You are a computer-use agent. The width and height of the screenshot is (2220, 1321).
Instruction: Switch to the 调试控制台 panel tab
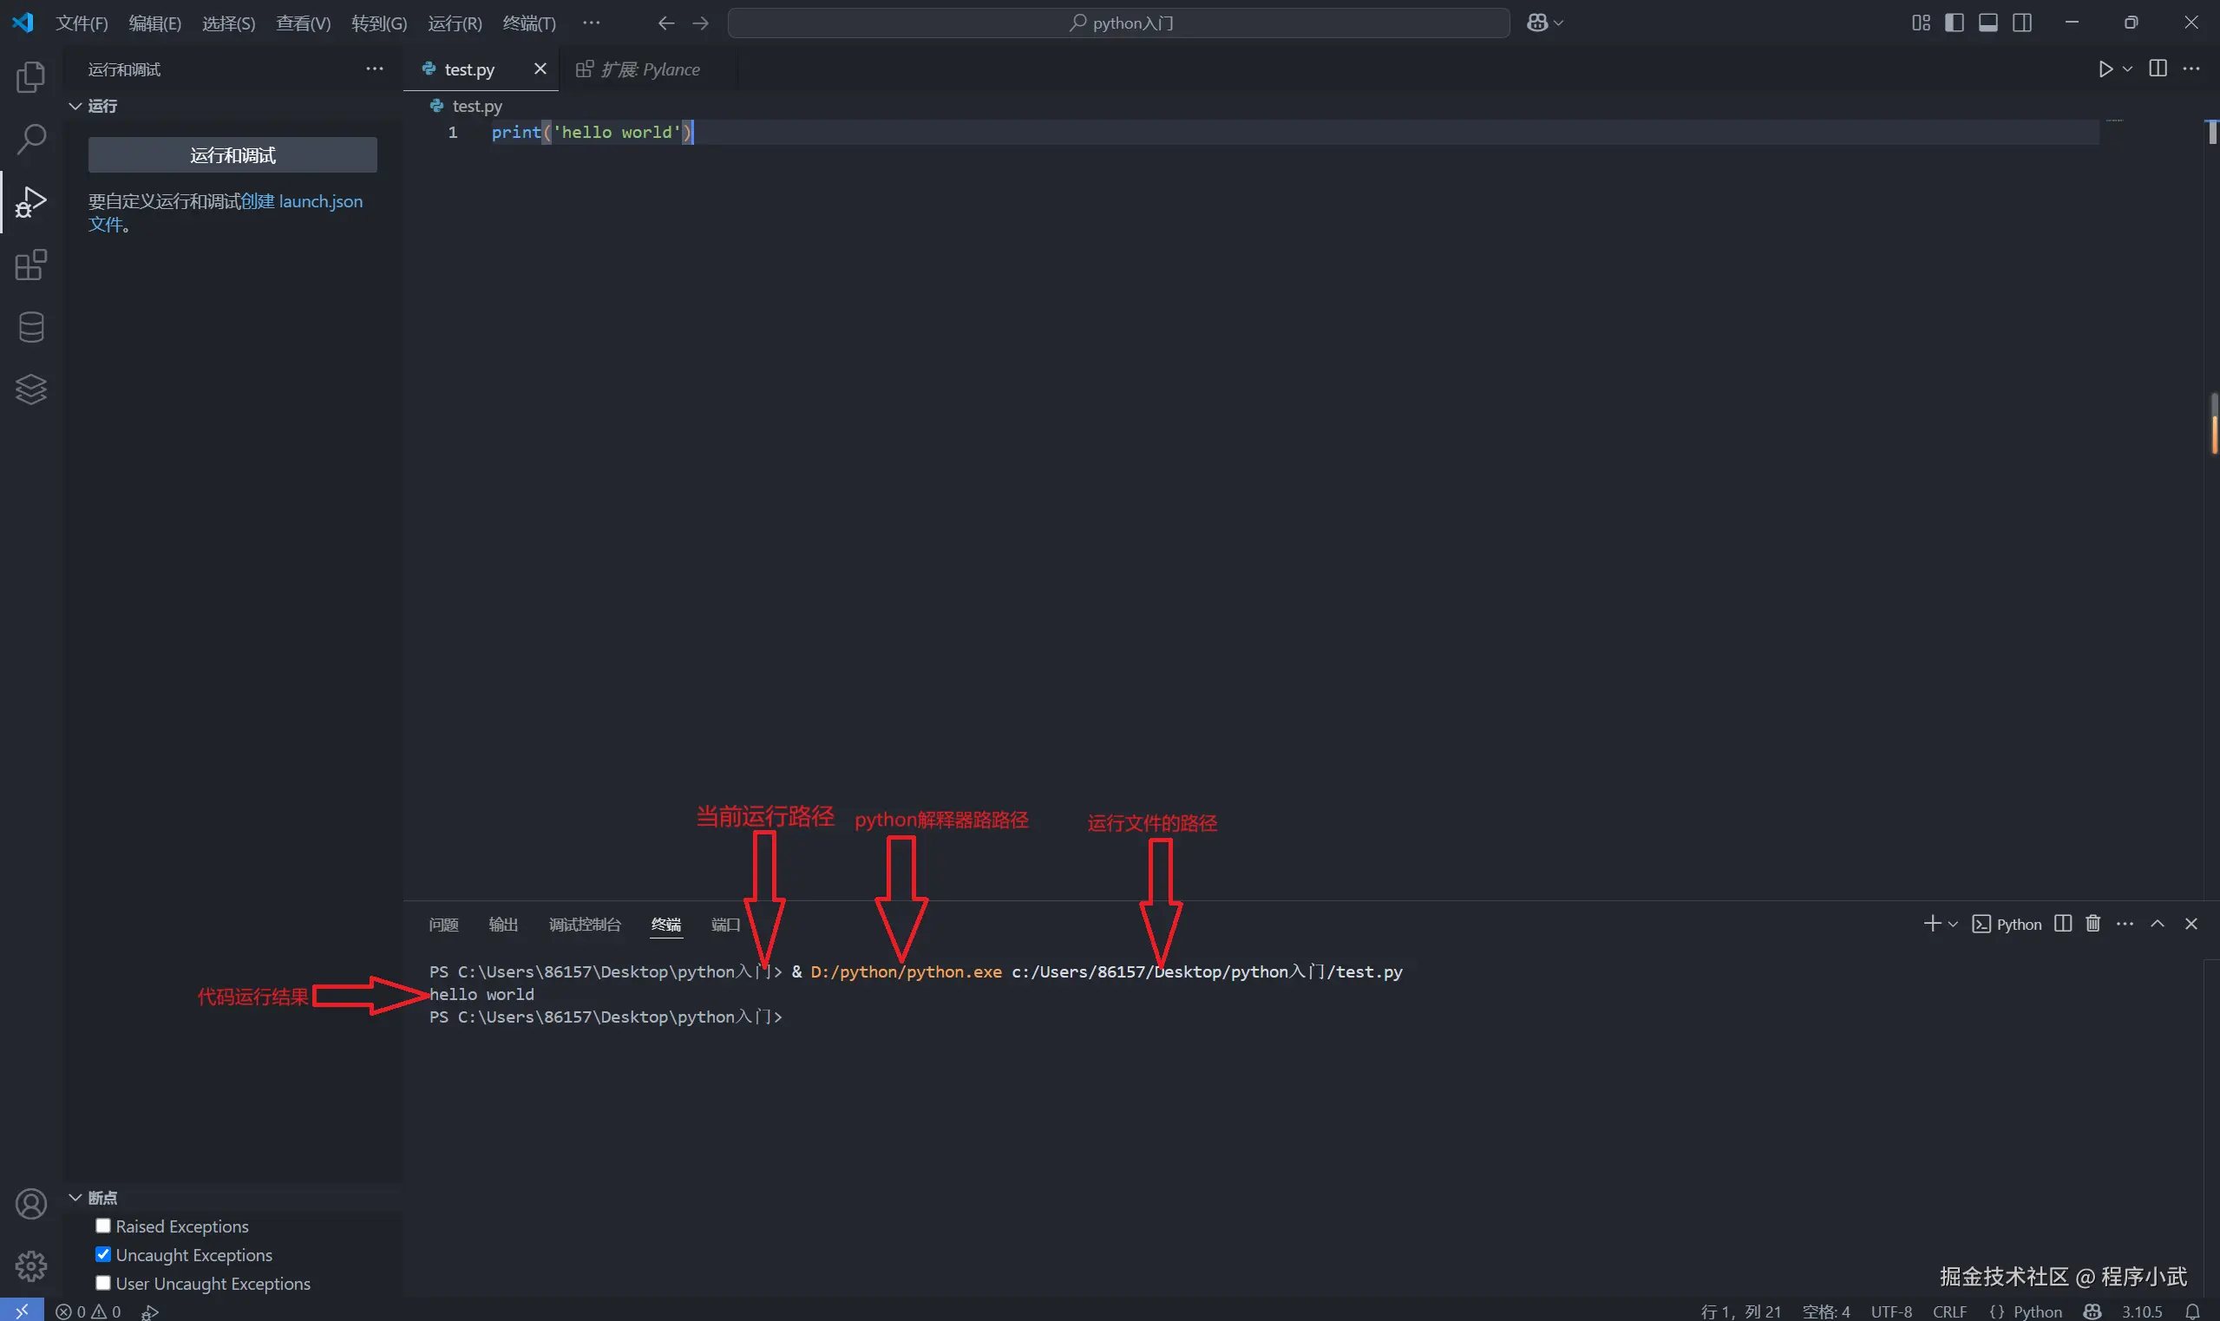pos(584,924)
